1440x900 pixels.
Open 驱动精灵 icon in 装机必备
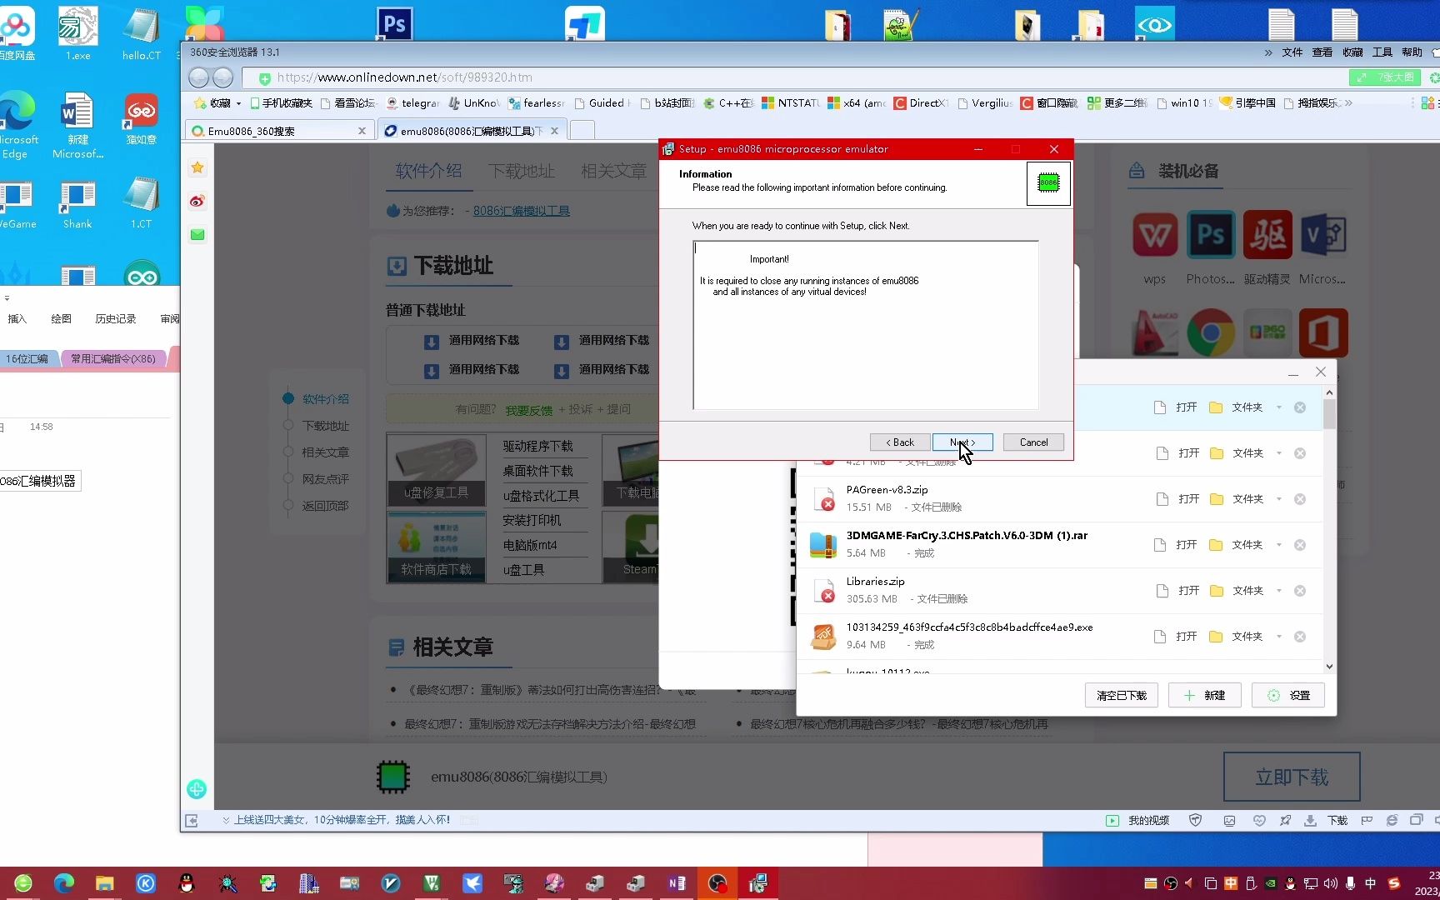[x=1267, y=235]
